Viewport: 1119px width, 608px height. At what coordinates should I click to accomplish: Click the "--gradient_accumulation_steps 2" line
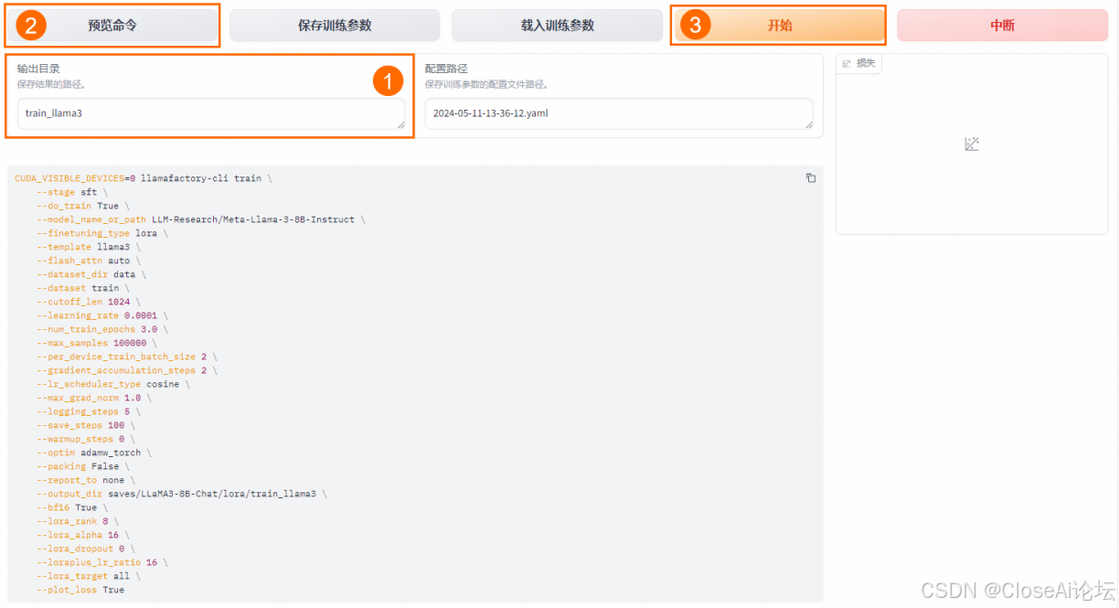[x=126, y=370]
